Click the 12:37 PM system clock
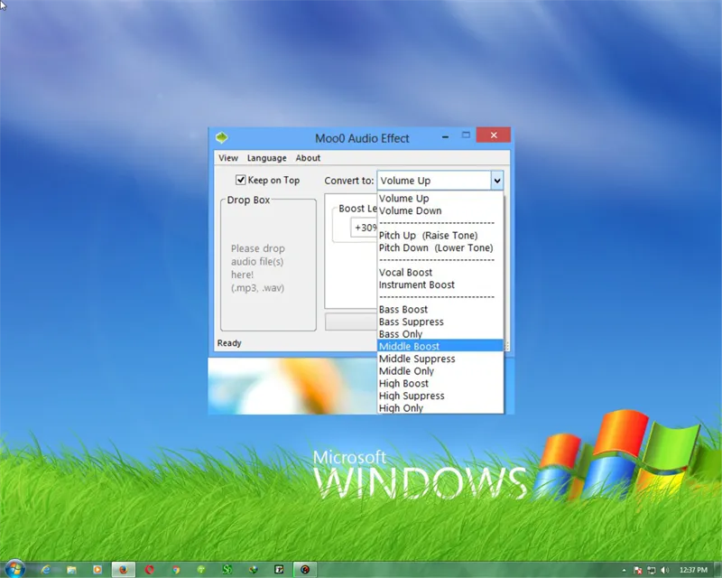This screenshot has width=722, height=578. 691,570
